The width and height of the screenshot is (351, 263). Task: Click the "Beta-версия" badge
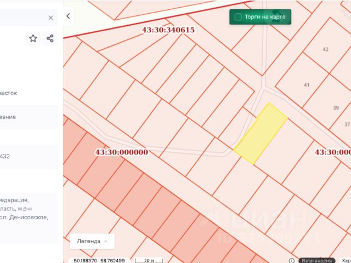point(317,261)
